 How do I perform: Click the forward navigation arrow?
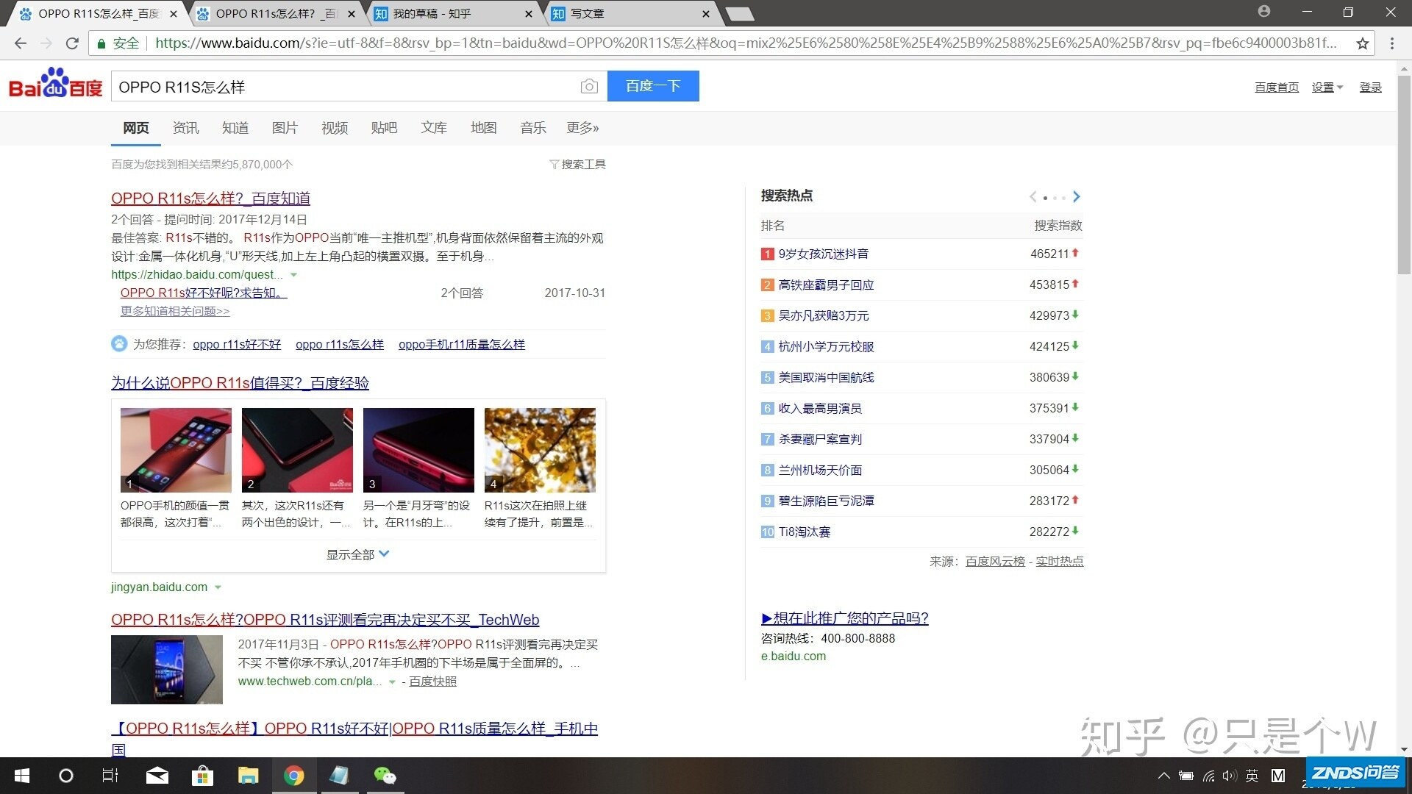click(x=46, y=43)
